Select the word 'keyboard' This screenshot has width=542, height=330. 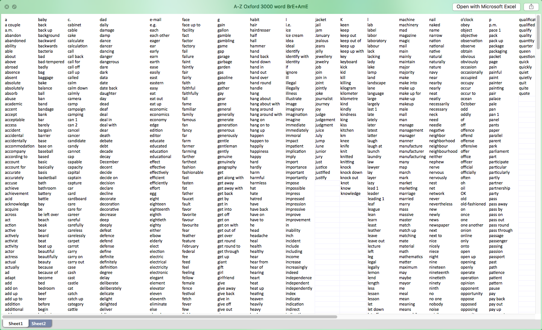[x=349, y=62]
